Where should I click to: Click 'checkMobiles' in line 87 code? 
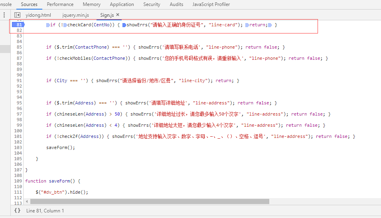point(75,58)
